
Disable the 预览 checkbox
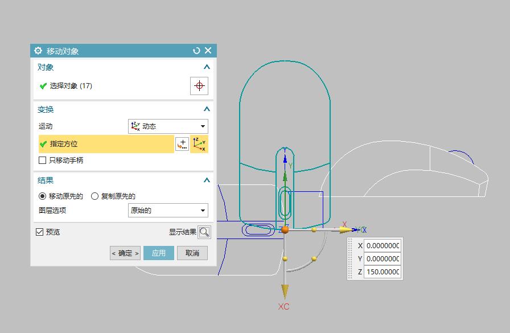click(x=39, y=231)
